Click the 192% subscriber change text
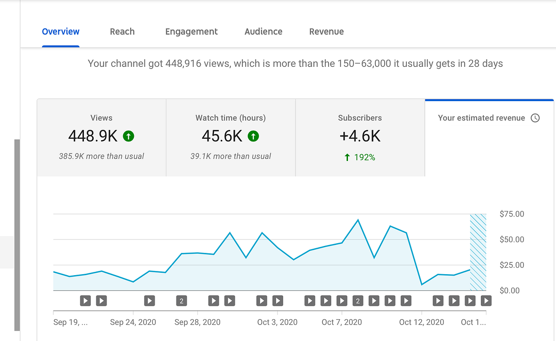 [365, 157]
